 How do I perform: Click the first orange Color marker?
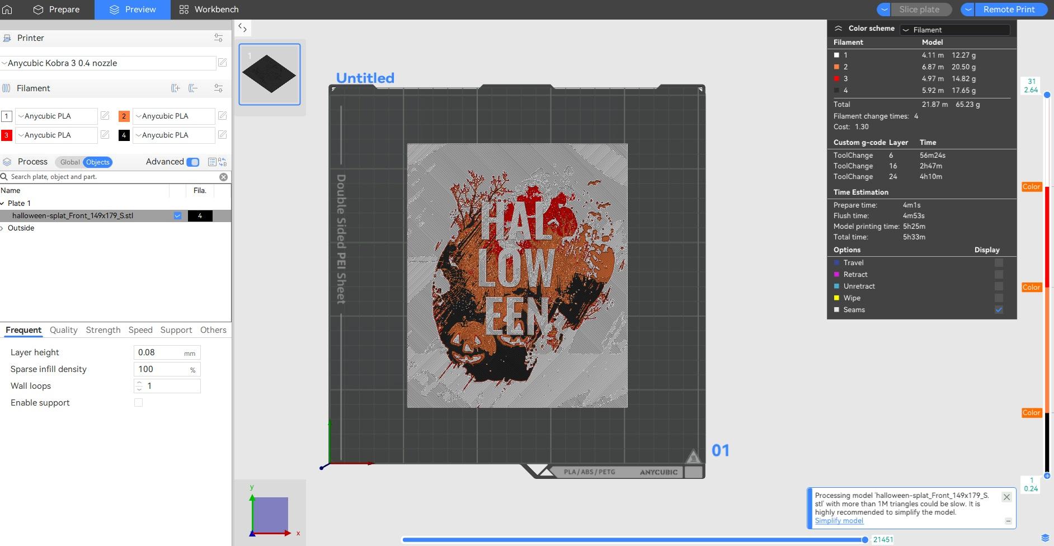[1031, 187]
